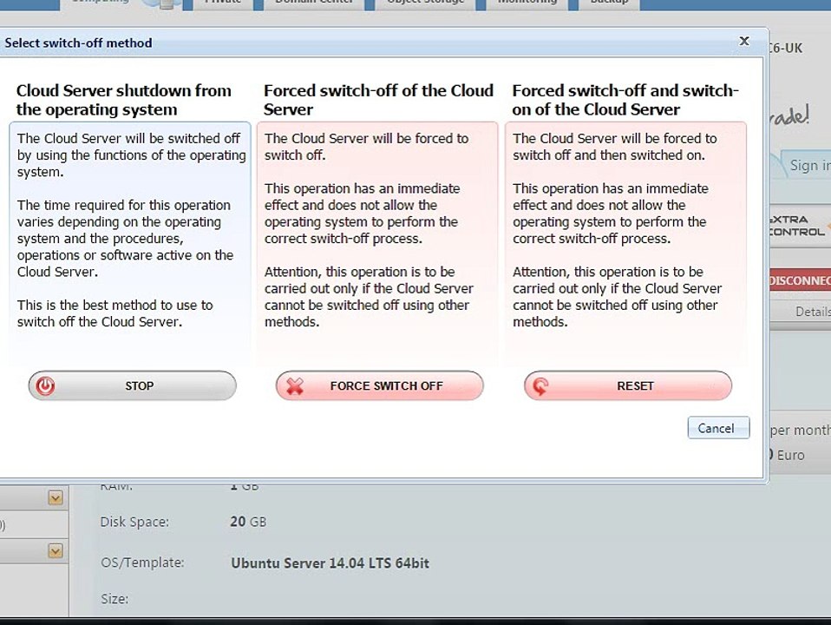Click the FORCE SWITCH OFF button
831x625 pixels.
coord(379,385)
